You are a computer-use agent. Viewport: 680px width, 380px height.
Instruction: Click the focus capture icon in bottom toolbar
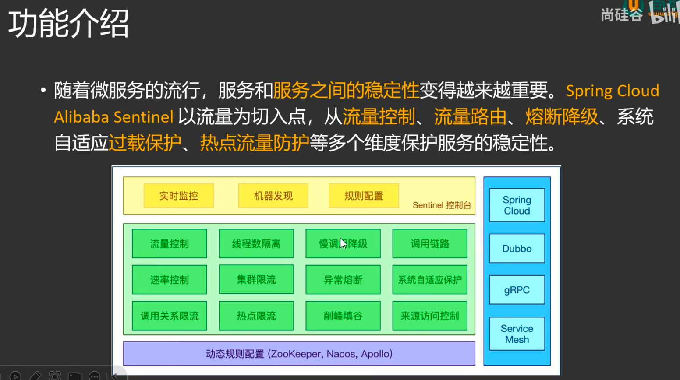pyautogui.click(x=55, y=376)
